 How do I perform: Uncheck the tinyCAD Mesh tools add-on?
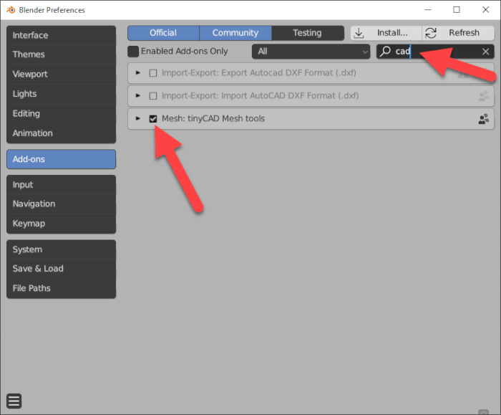[153, 119]
